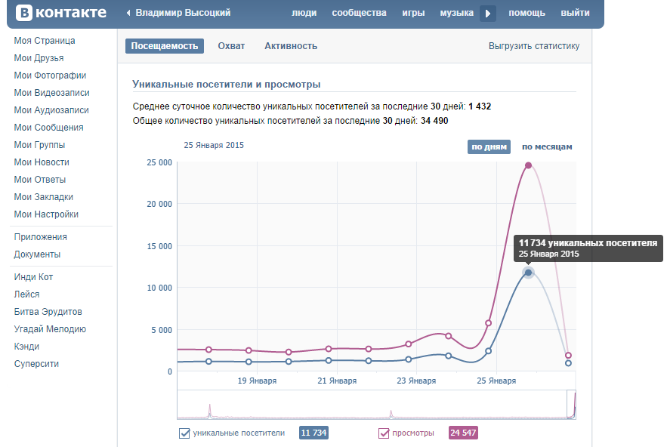The width and height of the screenshot is (667, 447).
Task: Open Мои Сообщения in sidebar
Action: coord(48,128)
